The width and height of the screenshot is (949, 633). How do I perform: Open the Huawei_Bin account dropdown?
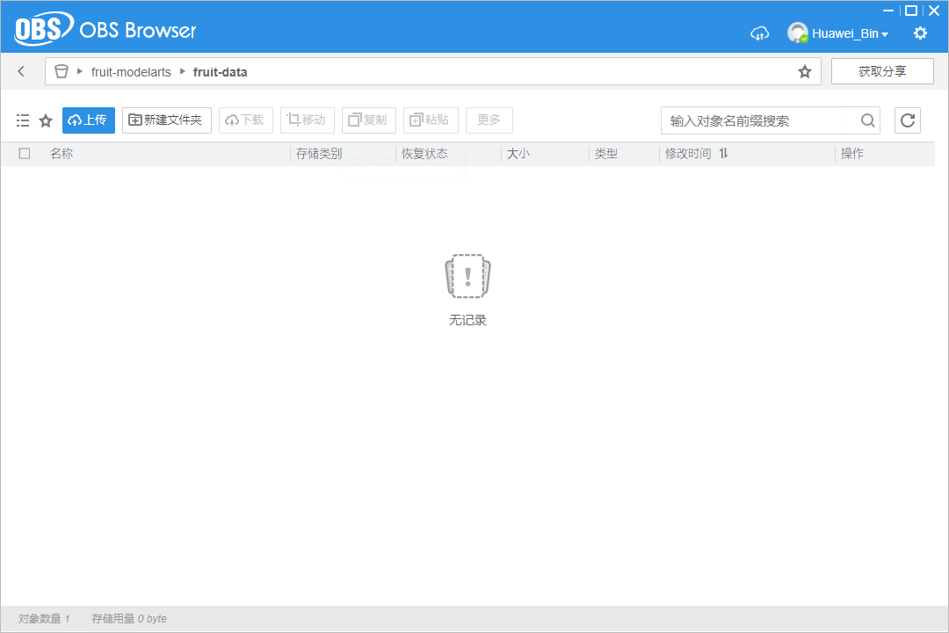(x=850, y=34)
